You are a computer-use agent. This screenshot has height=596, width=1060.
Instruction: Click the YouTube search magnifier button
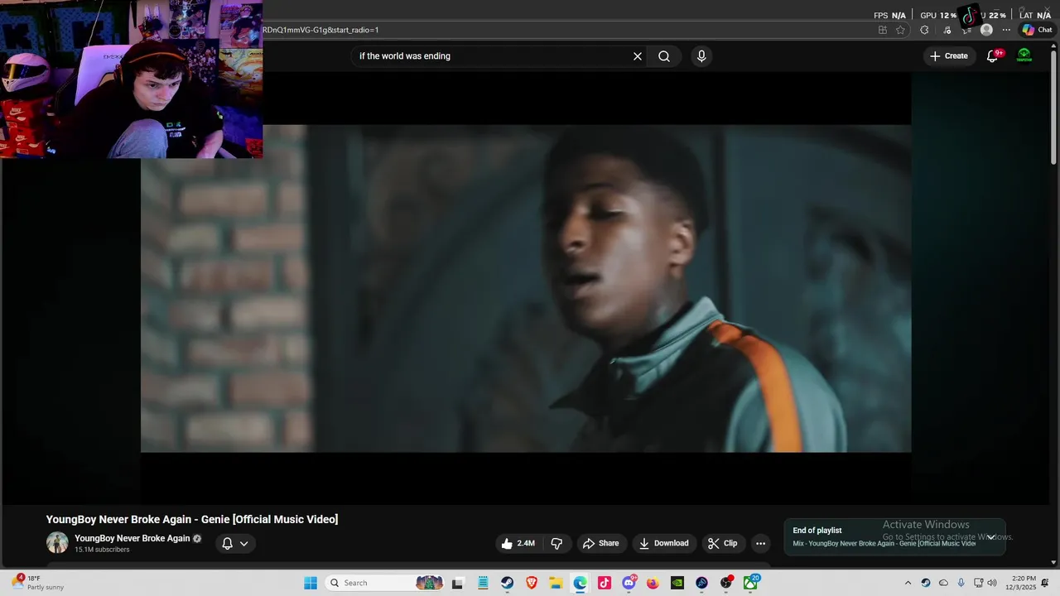[664, 56]
